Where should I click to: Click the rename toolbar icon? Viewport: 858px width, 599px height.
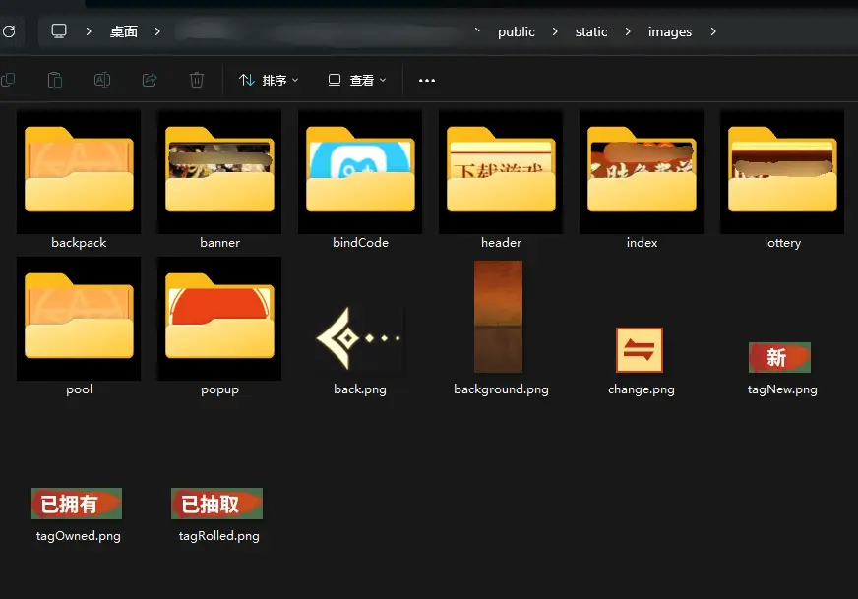(102, 80)
